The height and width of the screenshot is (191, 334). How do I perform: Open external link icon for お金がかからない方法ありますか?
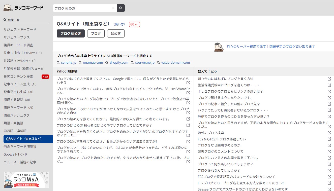[188, 141]
